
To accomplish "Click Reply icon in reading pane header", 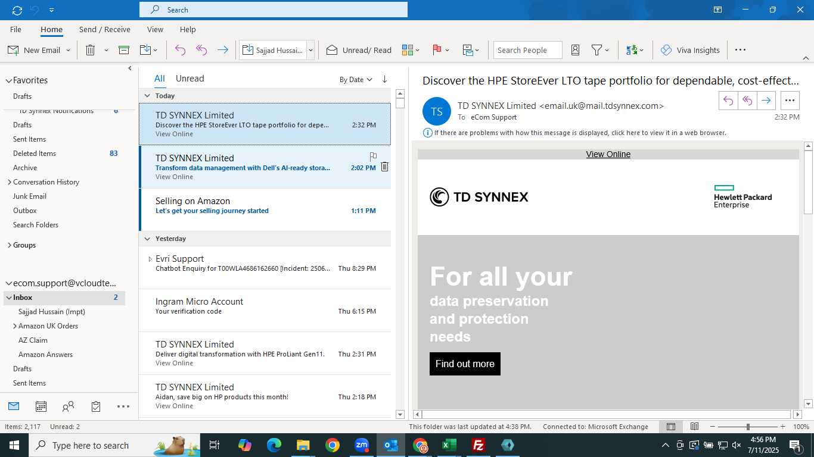I will click(x=728, y=101).
